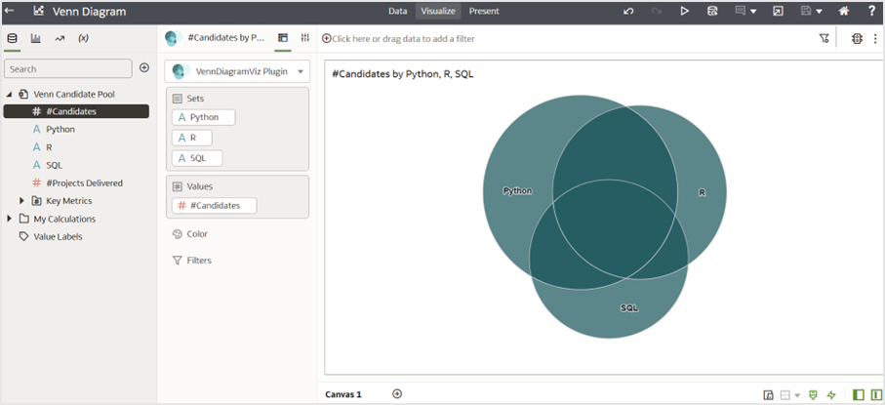Select the Python chip in Sets
The image size is (885, 405).
(x=204, y=117)
